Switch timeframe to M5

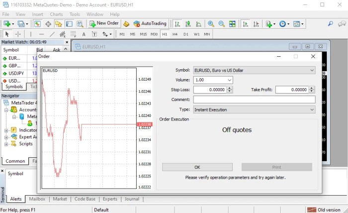[133, 34]
